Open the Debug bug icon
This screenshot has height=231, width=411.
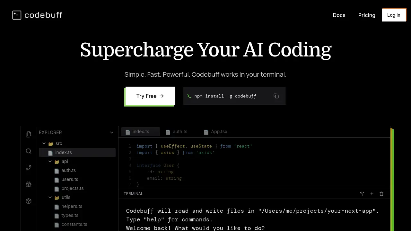pos(29,184)
